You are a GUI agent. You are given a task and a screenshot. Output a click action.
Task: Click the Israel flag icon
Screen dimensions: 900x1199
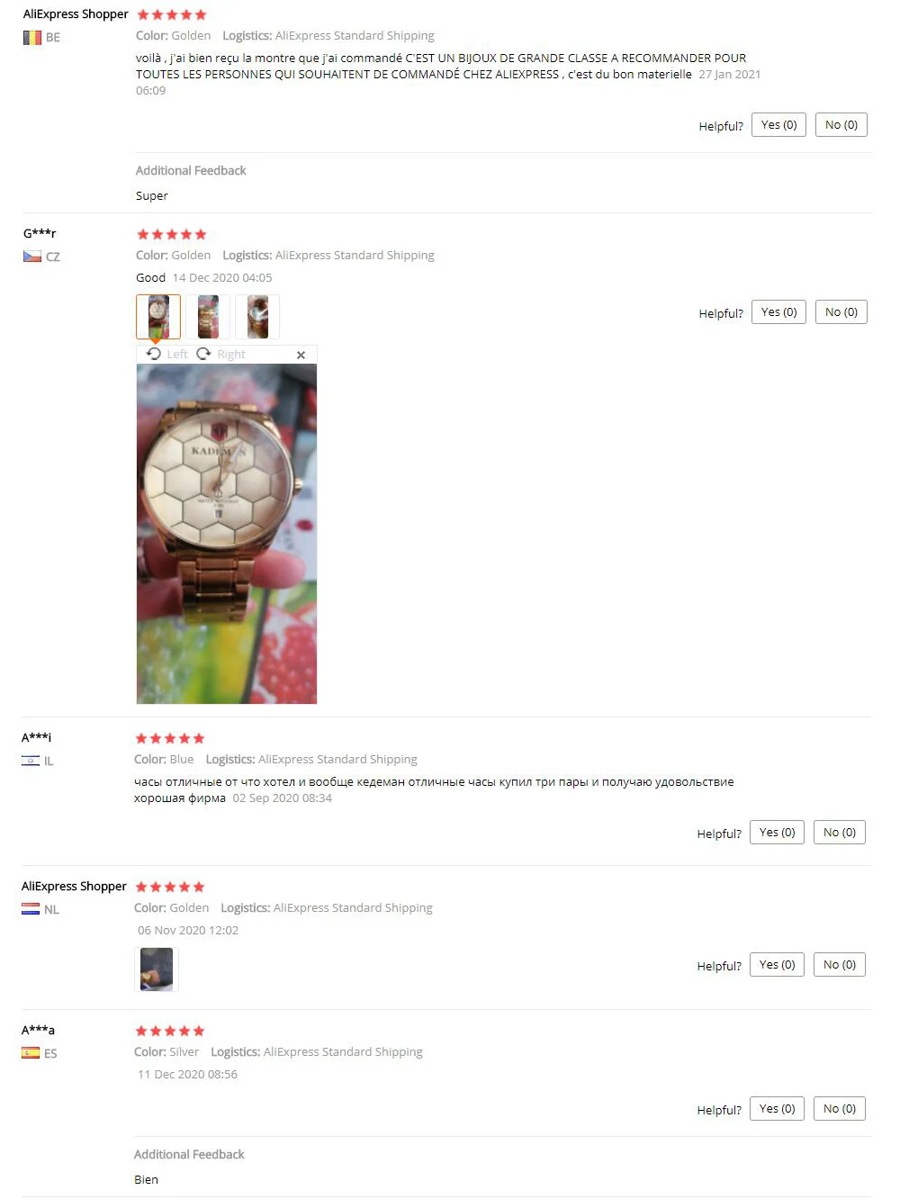[30, 761]
